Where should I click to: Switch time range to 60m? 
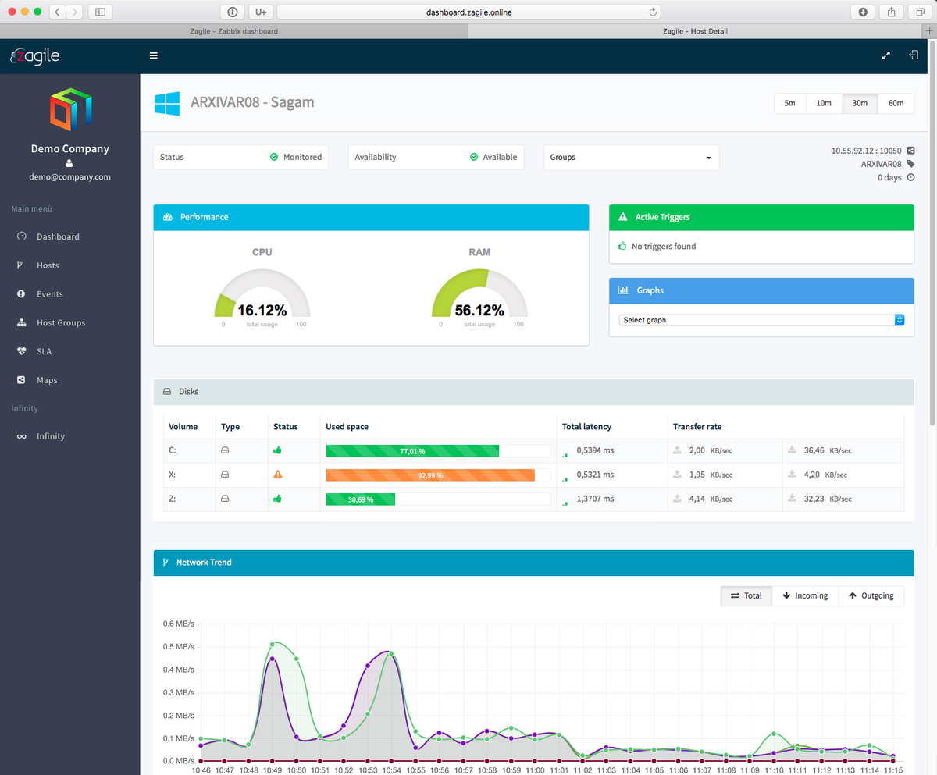pos(896,103)
